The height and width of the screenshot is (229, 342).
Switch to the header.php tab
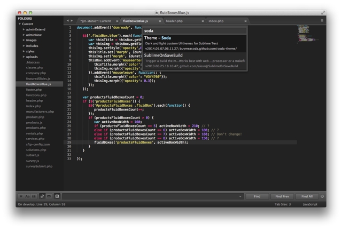174,21
